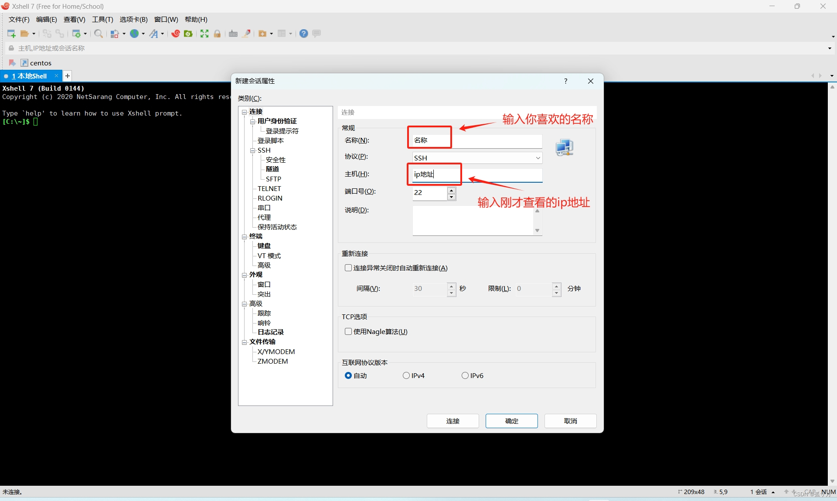Click the magnifier Find icon

coord(99,34)
